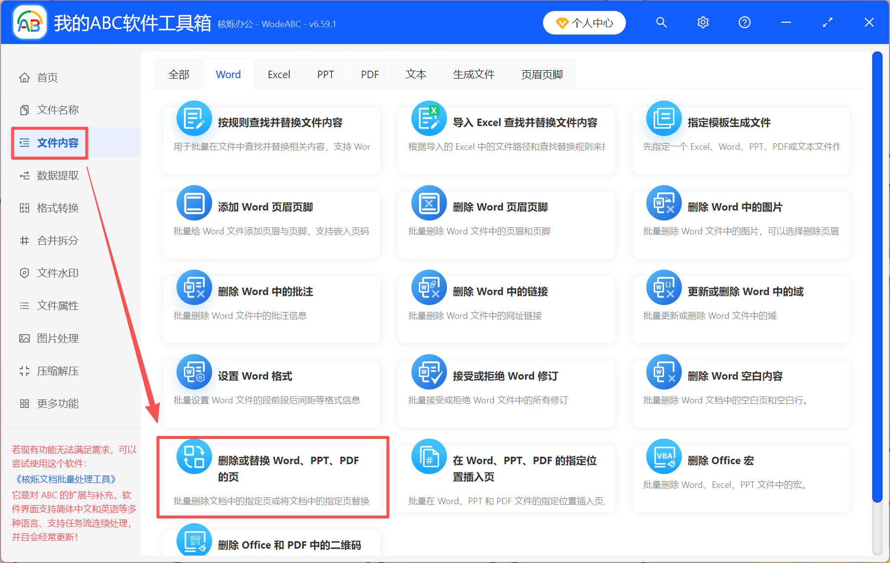Screen dimensions: 890x563
Task: 打开顶部设置齿轮图标
Action: [703, 22]
